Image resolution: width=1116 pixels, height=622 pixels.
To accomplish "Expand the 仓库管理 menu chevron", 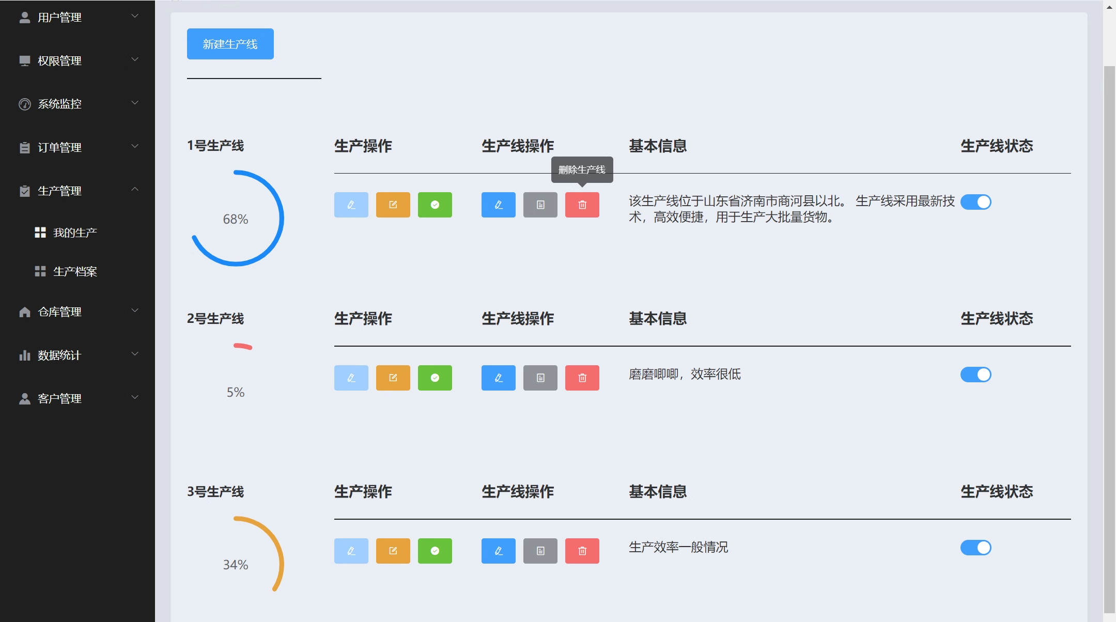I will [135, 310].
